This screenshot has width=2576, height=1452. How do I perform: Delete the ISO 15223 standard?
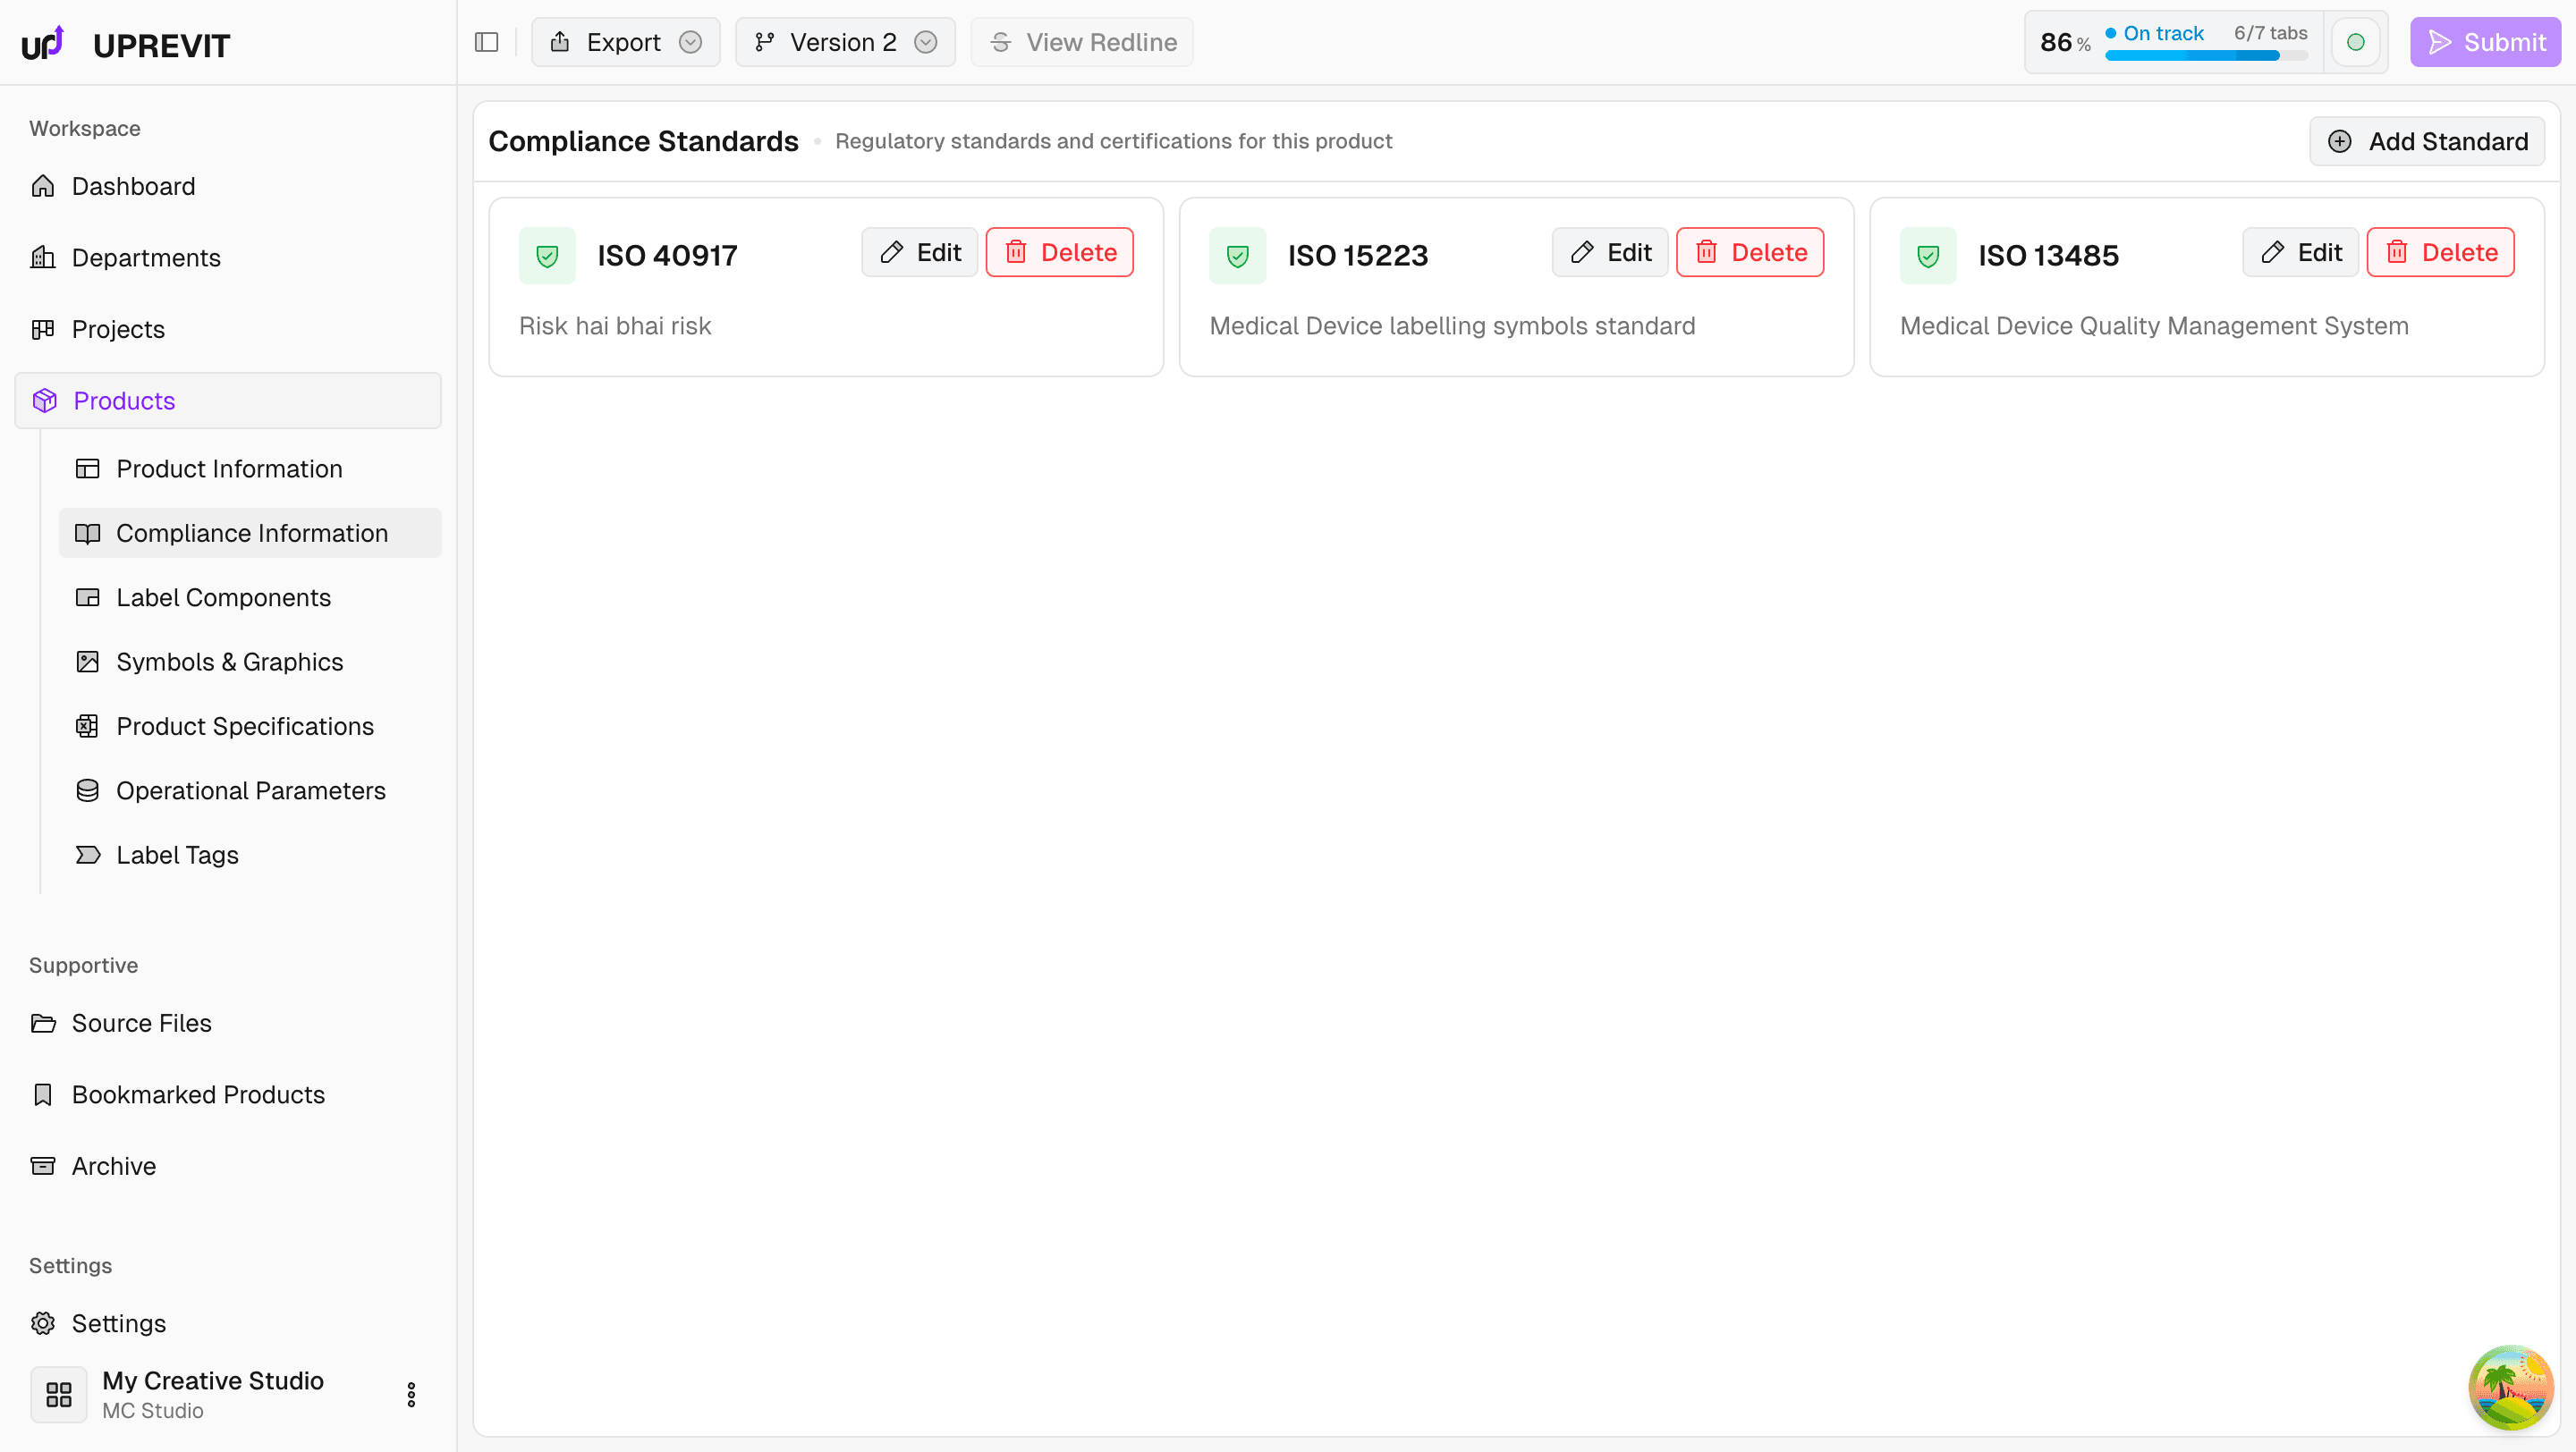coord(1750,252)
